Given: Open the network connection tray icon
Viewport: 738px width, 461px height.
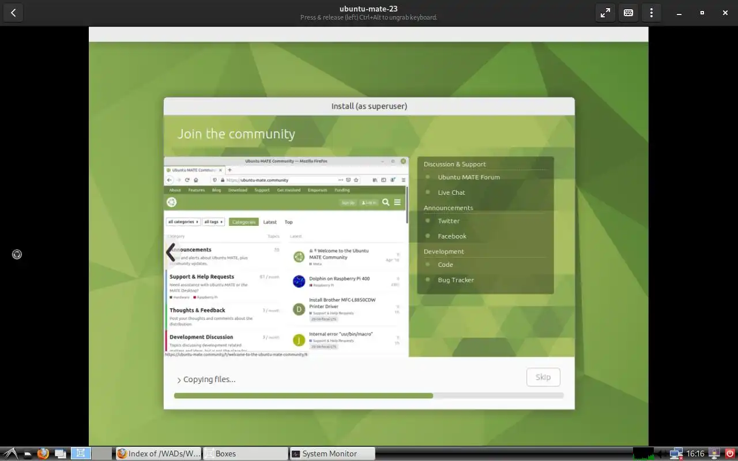Looking at the screenshot, I should coord(676,454).
